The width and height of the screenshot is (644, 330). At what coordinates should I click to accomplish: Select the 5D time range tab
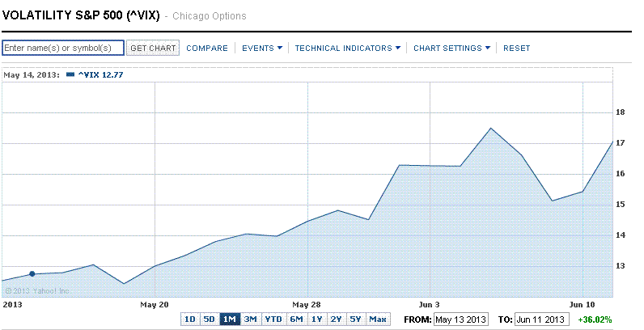pyautogui.click(x=209, y=319)
